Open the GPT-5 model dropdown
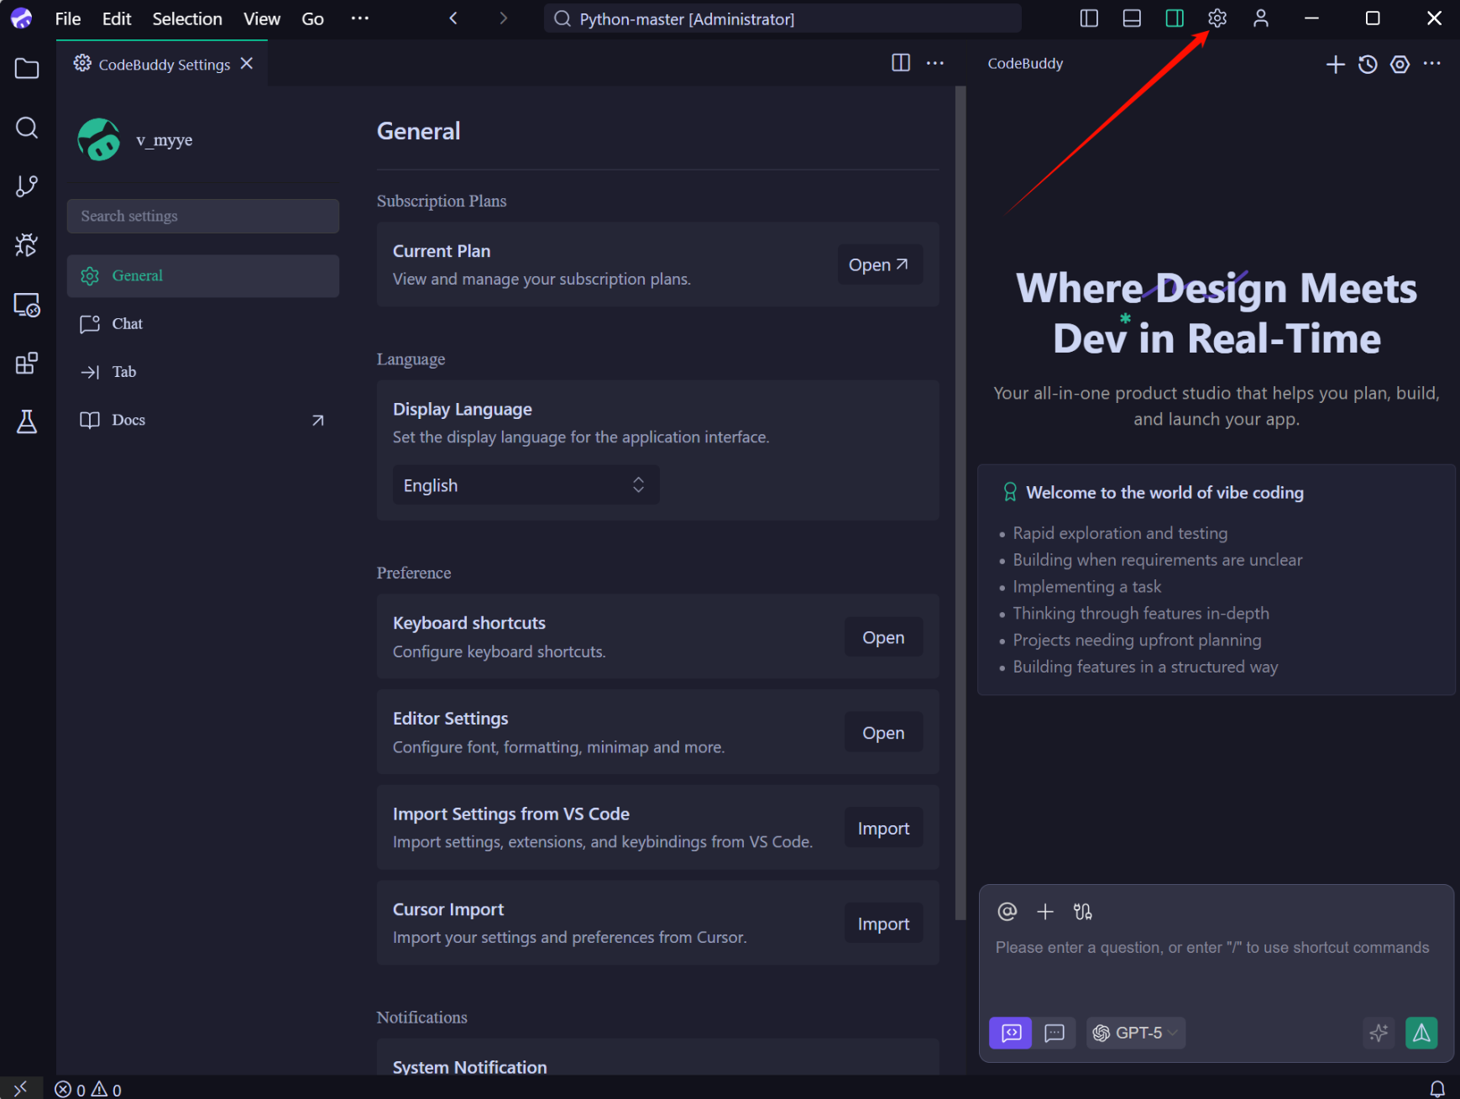 point(1137,1033)
